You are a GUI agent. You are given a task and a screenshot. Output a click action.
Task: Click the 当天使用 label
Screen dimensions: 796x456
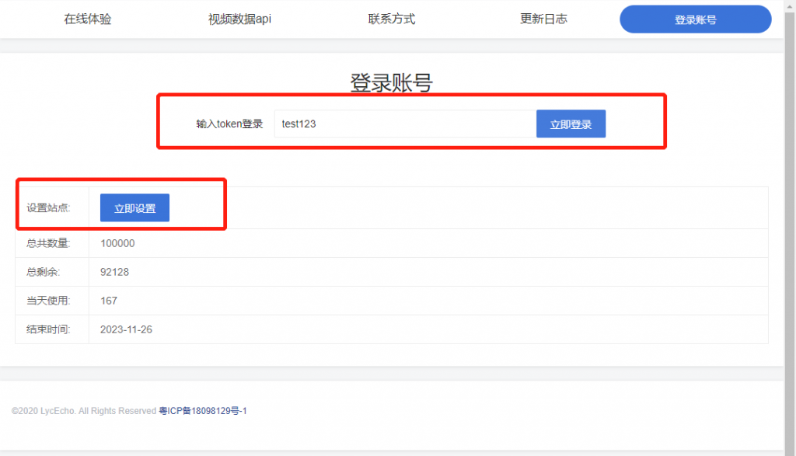click(48, 301)
